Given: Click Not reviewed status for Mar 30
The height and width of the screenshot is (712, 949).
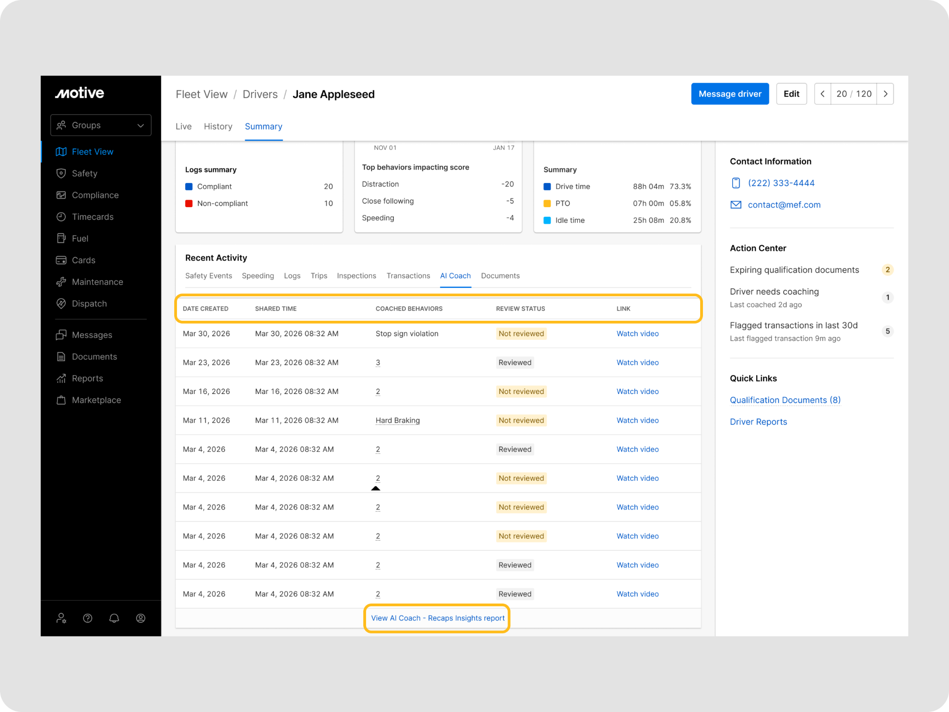Looking at the screenshot, I should click(521, 334).
